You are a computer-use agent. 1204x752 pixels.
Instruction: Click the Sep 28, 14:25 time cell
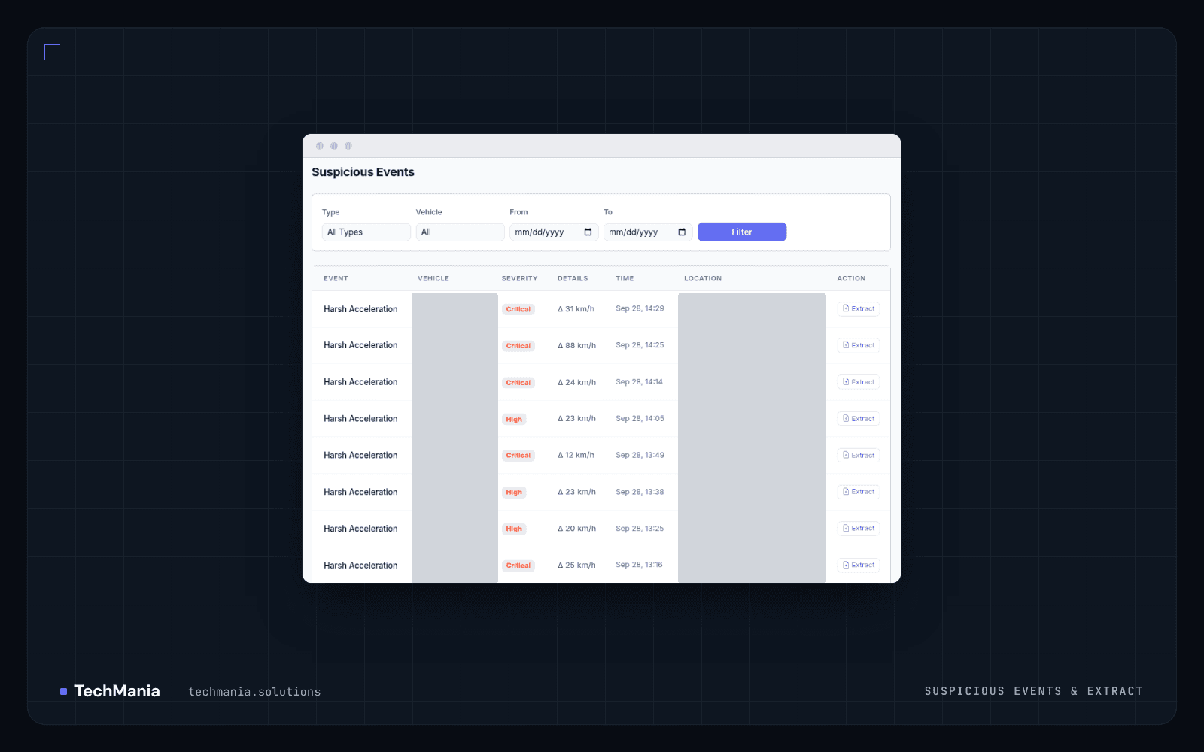(x=640, y=345)
